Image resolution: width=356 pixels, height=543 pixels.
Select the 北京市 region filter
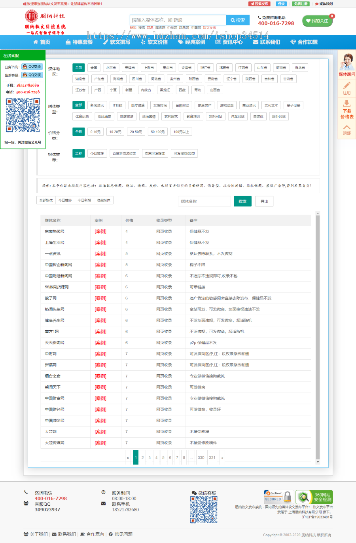point(111,68)
